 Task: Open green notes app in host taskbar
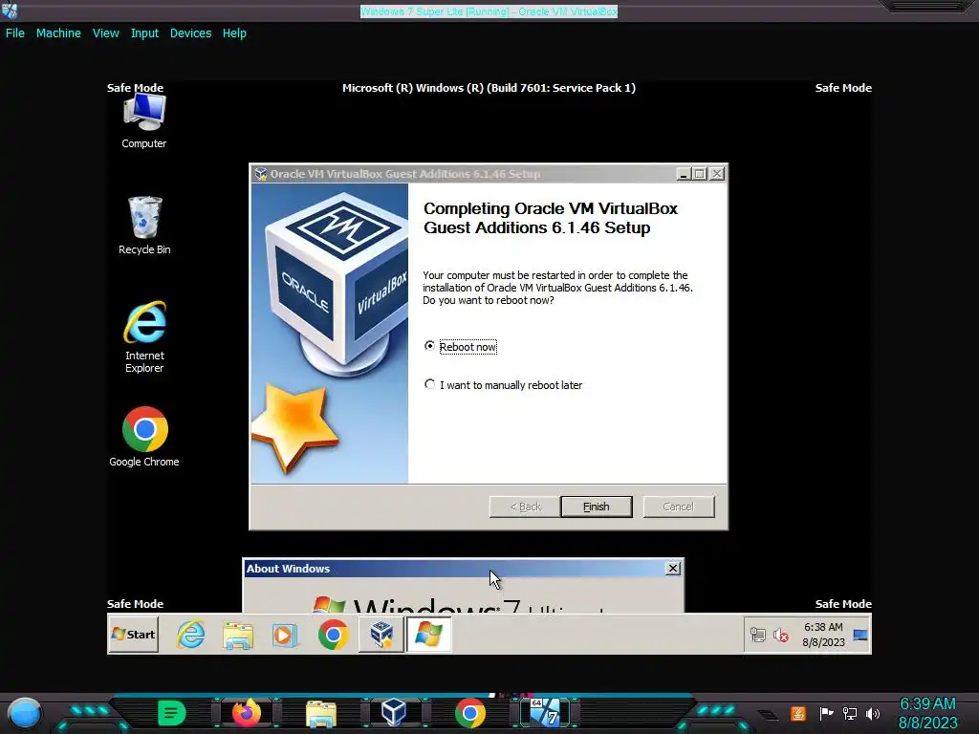171,713
